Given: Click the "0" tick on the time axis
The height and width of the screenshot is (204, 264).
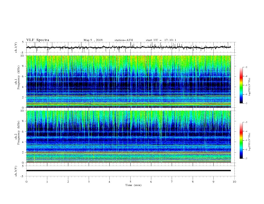Looking at the screenshot, I should [26, 182].
